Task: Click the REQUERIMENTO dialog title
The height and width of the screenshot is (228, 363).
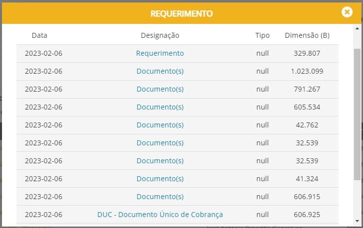Action: (x=181, y=13)
